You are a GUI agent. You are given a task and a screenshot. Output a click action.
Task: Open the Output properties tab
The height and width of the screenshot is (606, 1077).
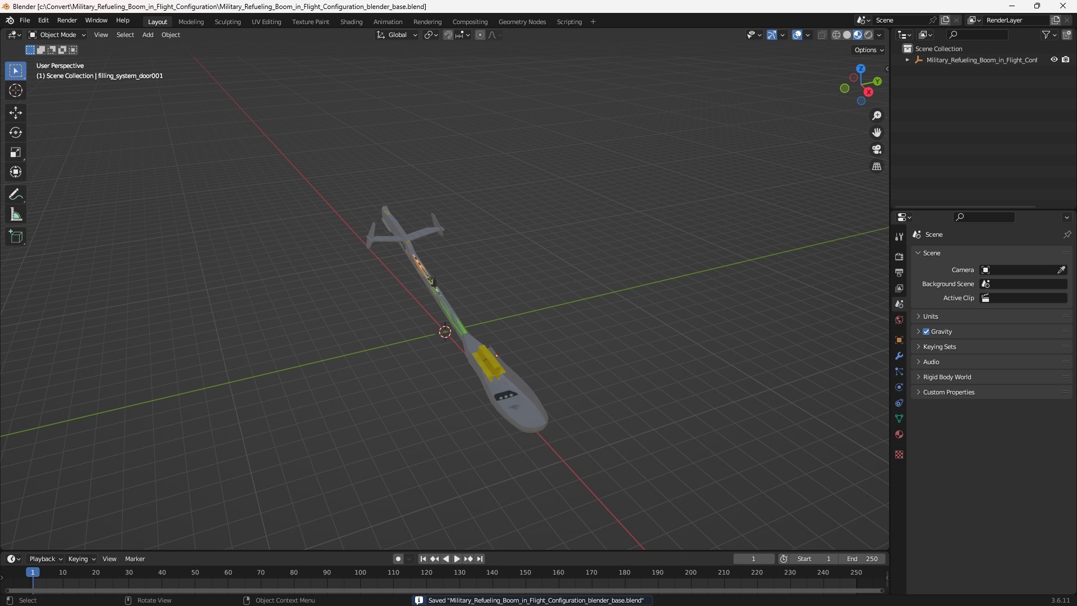899,272
